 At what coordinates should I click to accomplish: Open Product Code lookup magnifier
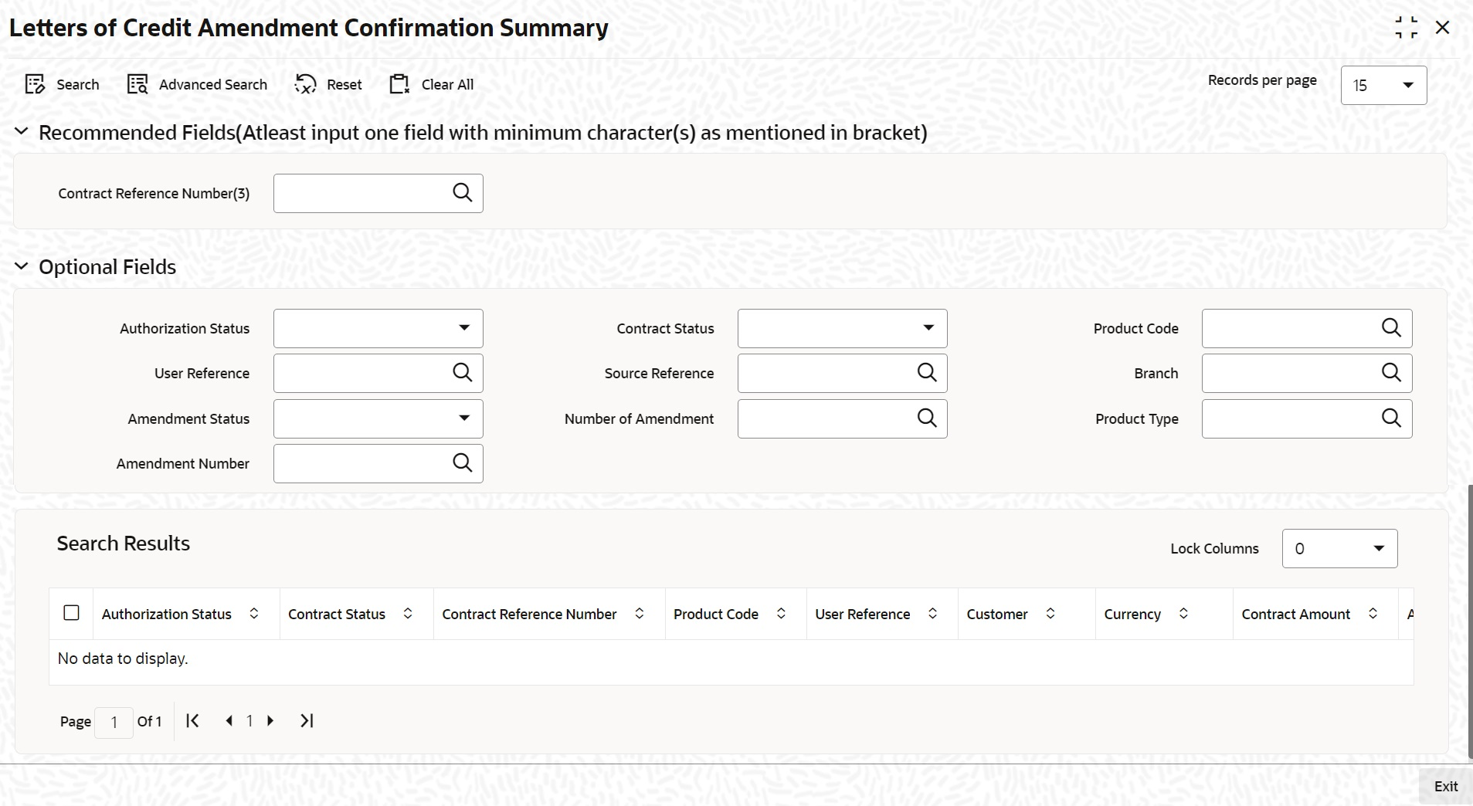coord(1390,328)
